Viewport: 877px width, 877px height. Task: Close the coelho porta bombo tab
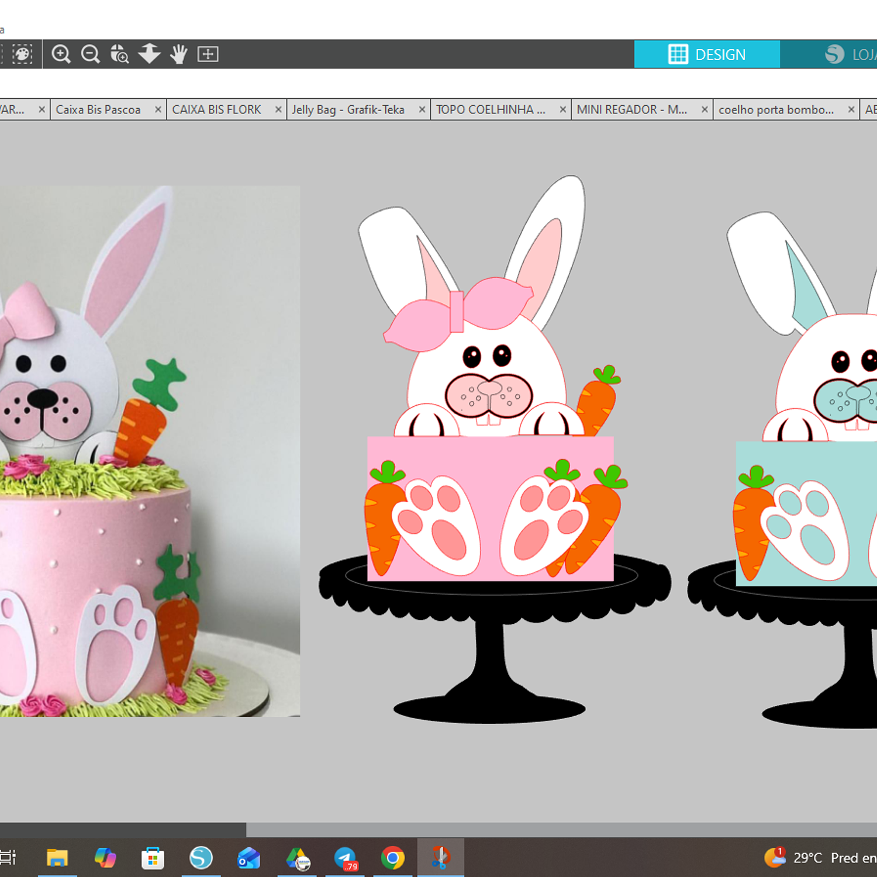pyautogui.click(x=851, y=110)
